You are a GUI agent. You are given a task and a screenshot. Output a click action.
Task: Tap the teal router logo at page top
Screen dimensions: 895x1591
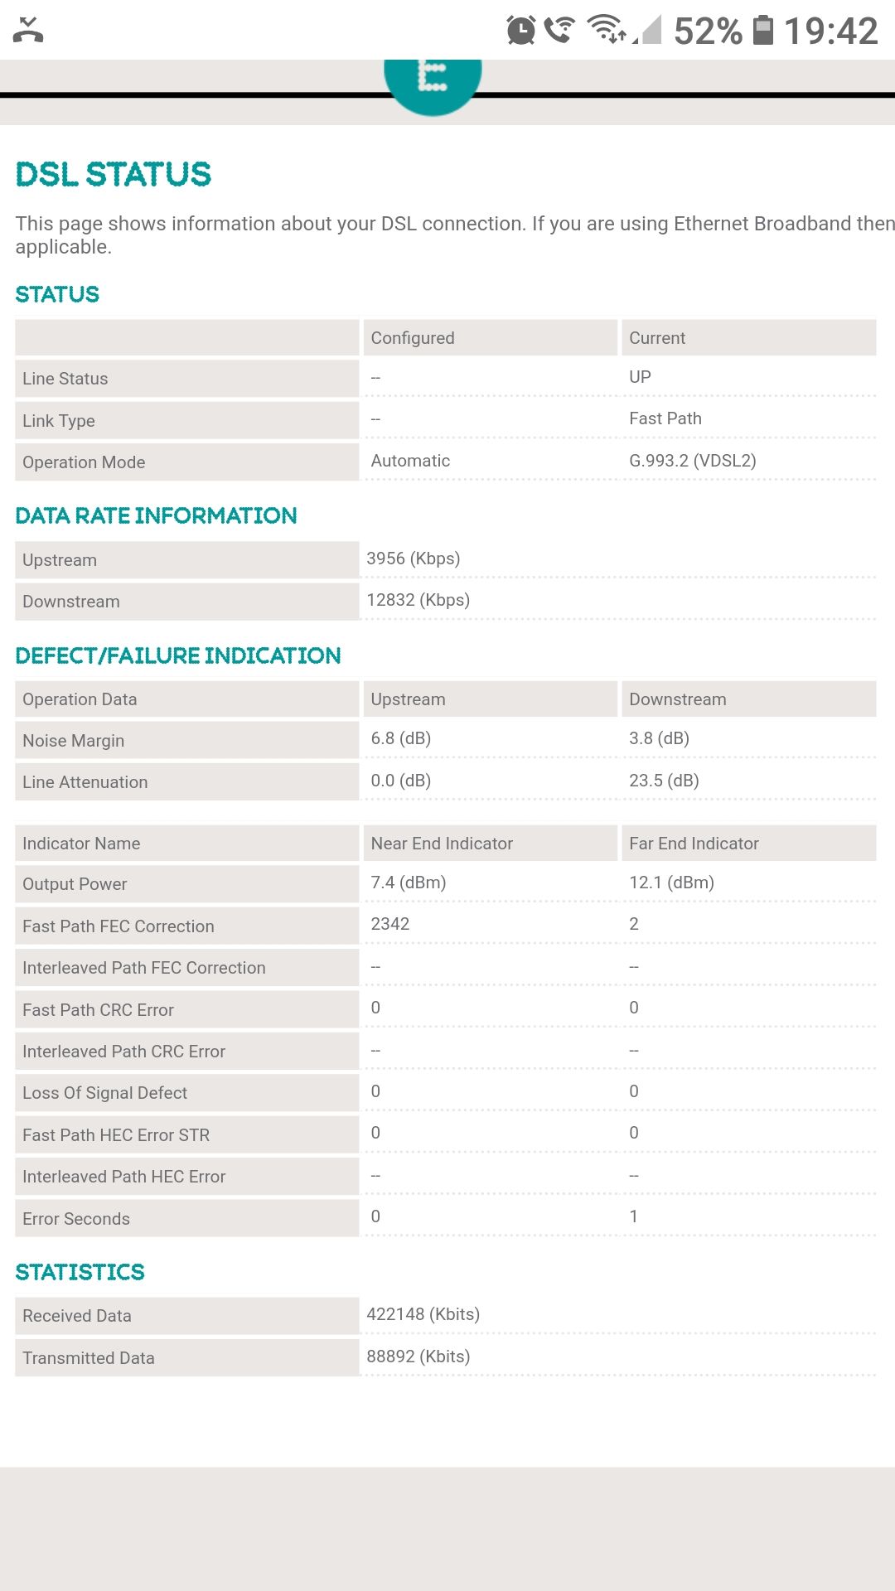(432, 79)
